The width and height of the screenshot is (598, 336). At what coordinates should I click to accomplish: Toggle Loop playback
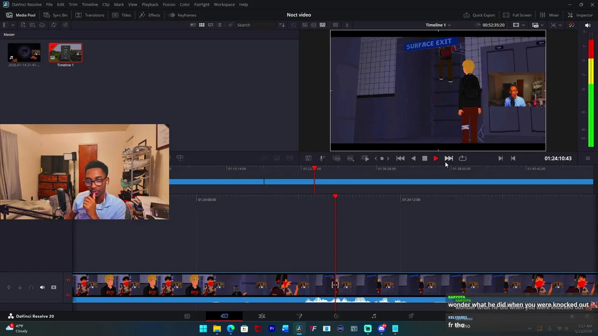pos(463,158)
